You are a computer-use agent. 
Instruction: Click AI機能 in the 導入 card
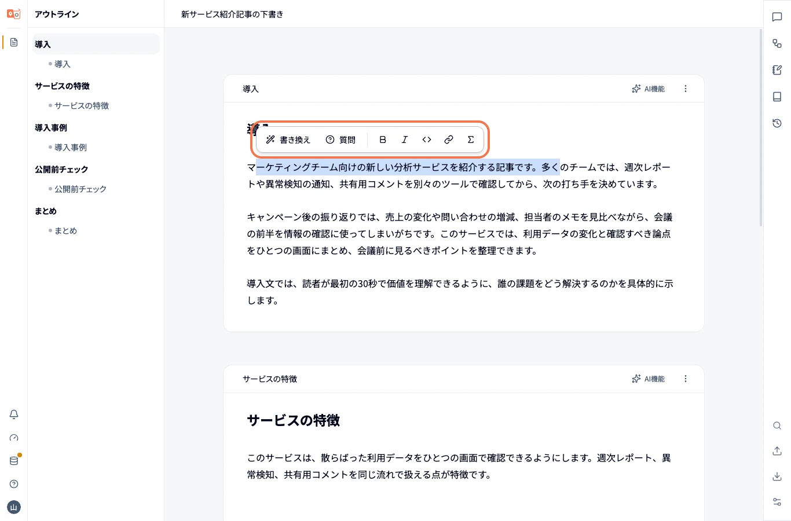click(649, 89)
